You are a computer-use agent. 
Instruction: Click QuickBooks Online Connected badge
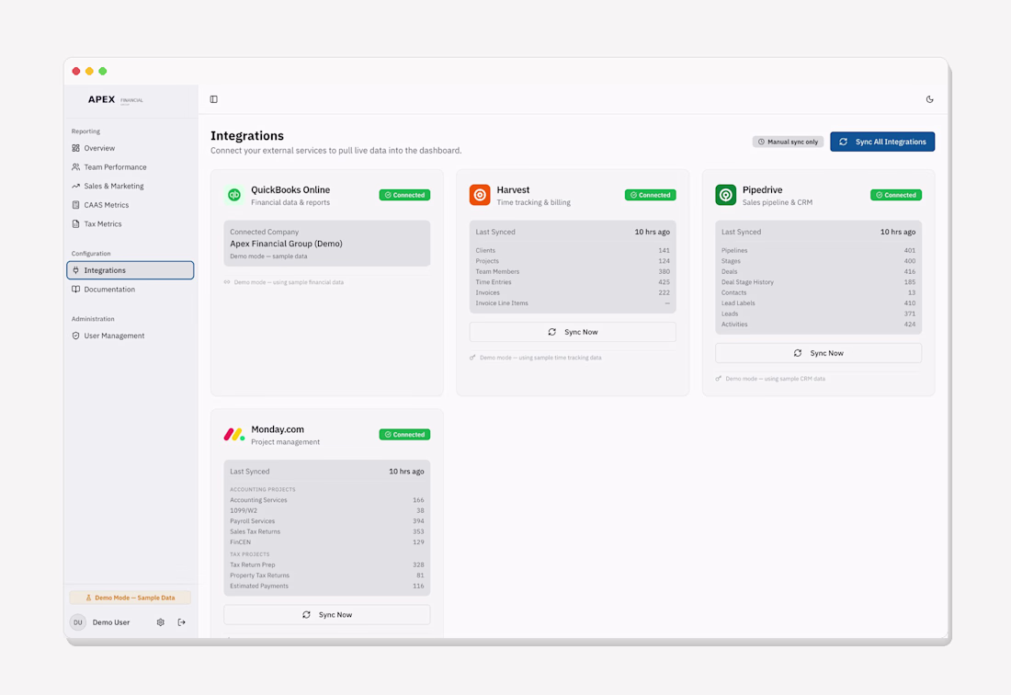pyautogui.click(x=404, y=195)
